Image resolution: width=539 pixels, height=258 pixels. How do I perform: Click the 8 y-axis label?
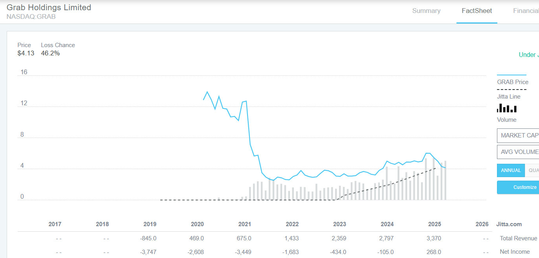(x=22, y=134)
